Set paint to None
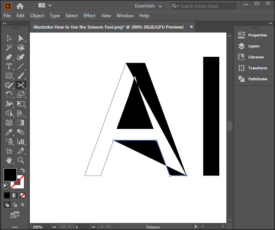This screenshot has width=275, height=230. point(23,195)
